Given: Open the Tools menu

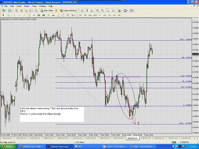Looking at the screenshot, I should [x=34, y=6].
